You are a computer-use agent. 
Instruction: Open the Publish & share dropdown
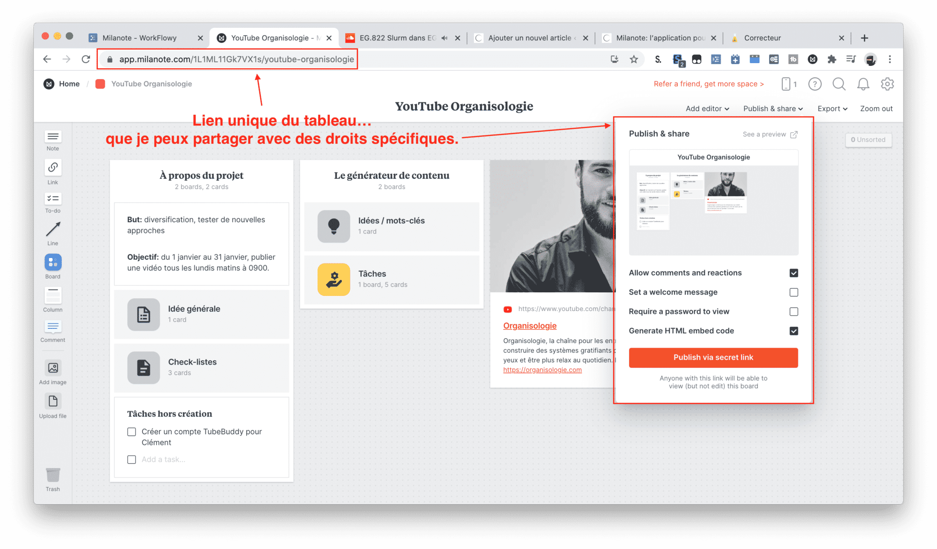click(x=773, y=109)
